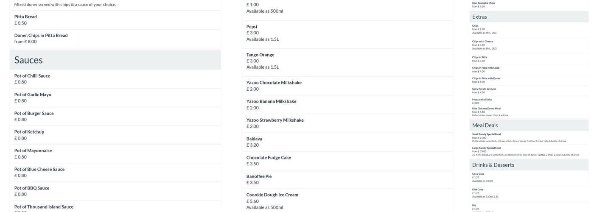Choose Pot of Garlic Mayo
The width and height of the screenshot is (594, 212).
[33, 95]
